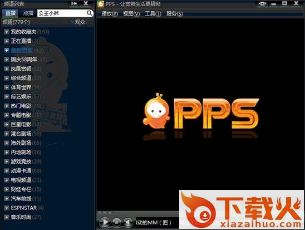This screenshot has width=305, height=230.
Task: Click the magnifier search icon
Action: [x=89, y=13]
